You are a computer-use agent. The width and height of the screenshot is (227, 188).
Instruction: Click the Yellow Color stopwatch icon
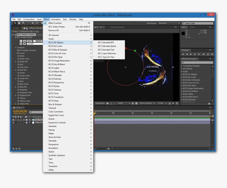click(18, 101)
